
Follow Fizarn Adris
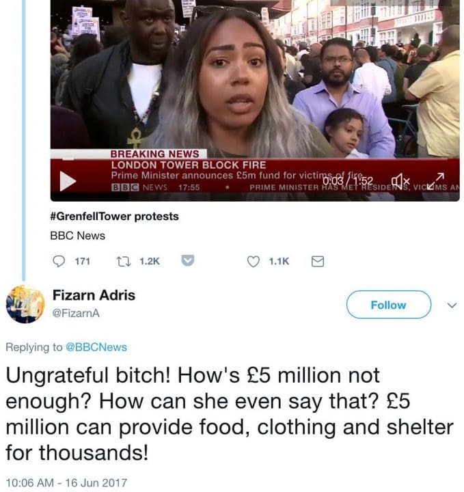coord(389,305)
